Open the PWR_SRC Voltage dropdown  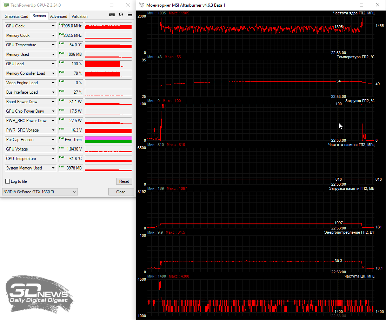tap(53, 130)
